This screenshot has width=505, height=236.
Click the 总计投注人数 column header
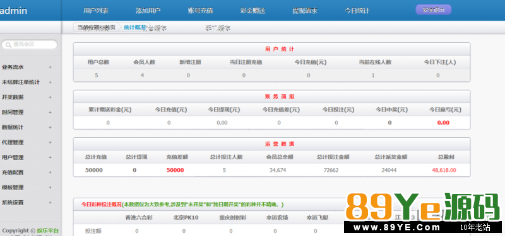(x=226, y=157)
